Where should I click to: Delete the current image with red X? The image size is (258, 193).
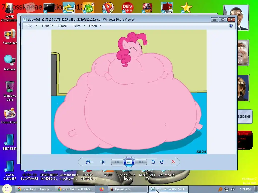tap(173, 162)
